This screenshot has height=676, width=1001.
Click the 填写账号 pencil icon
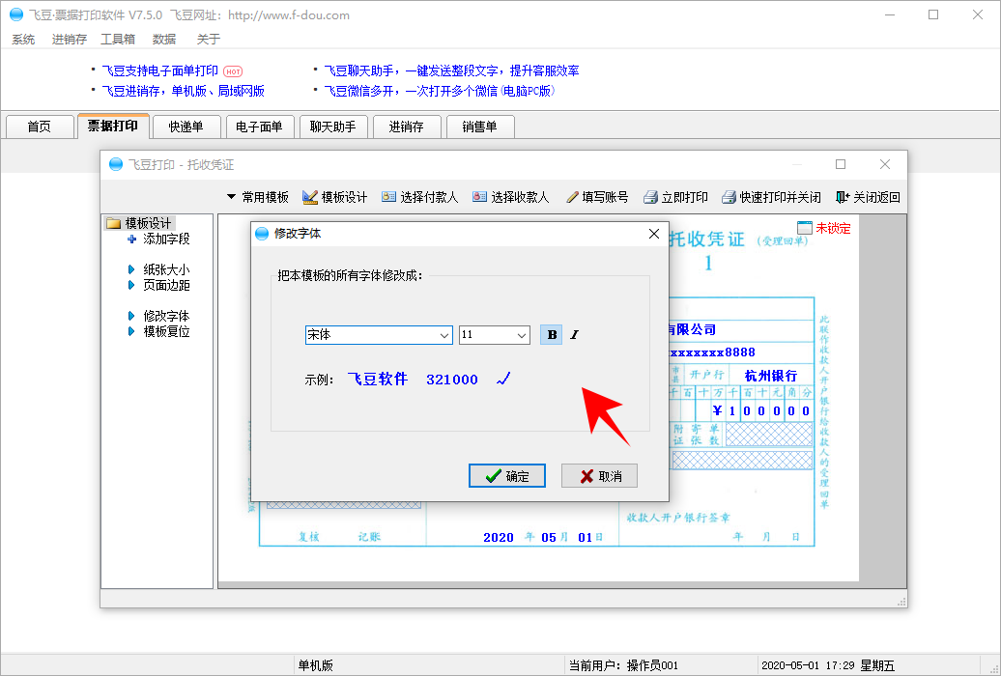click(x=572, y=197)
